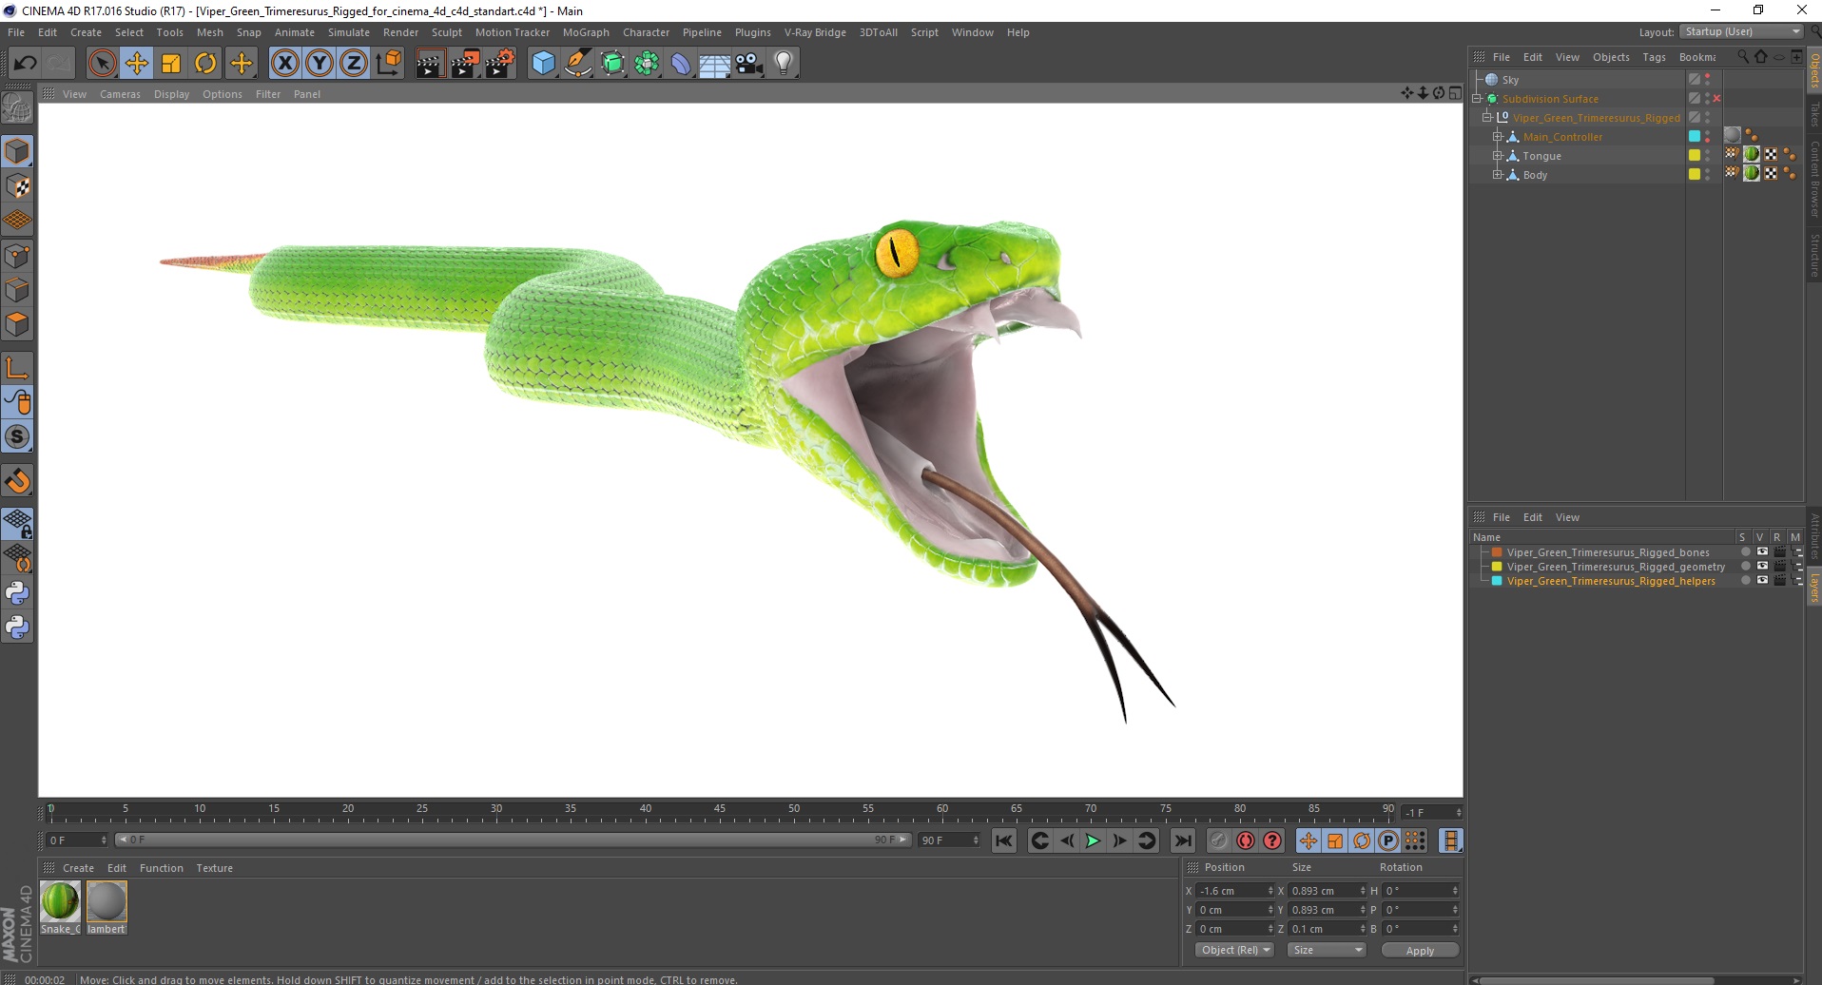Add a Camera object icon
This screenshot has width=1822, height=985.
(749, 64)
